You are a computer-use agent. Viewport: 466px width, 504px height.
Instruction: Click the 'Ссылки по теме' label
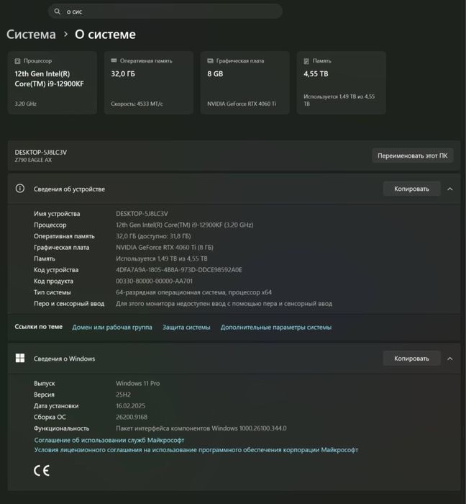click(x=39, y=327)
